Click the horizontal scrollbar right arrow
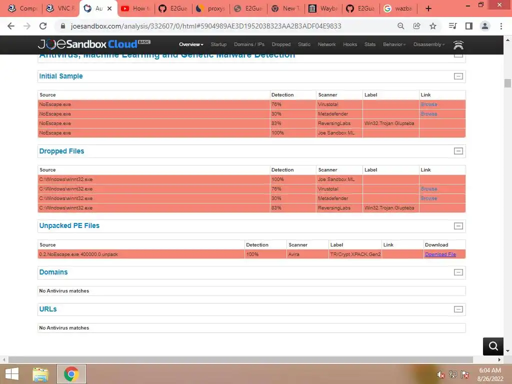 pyautogui.click(x=499, y=359)
